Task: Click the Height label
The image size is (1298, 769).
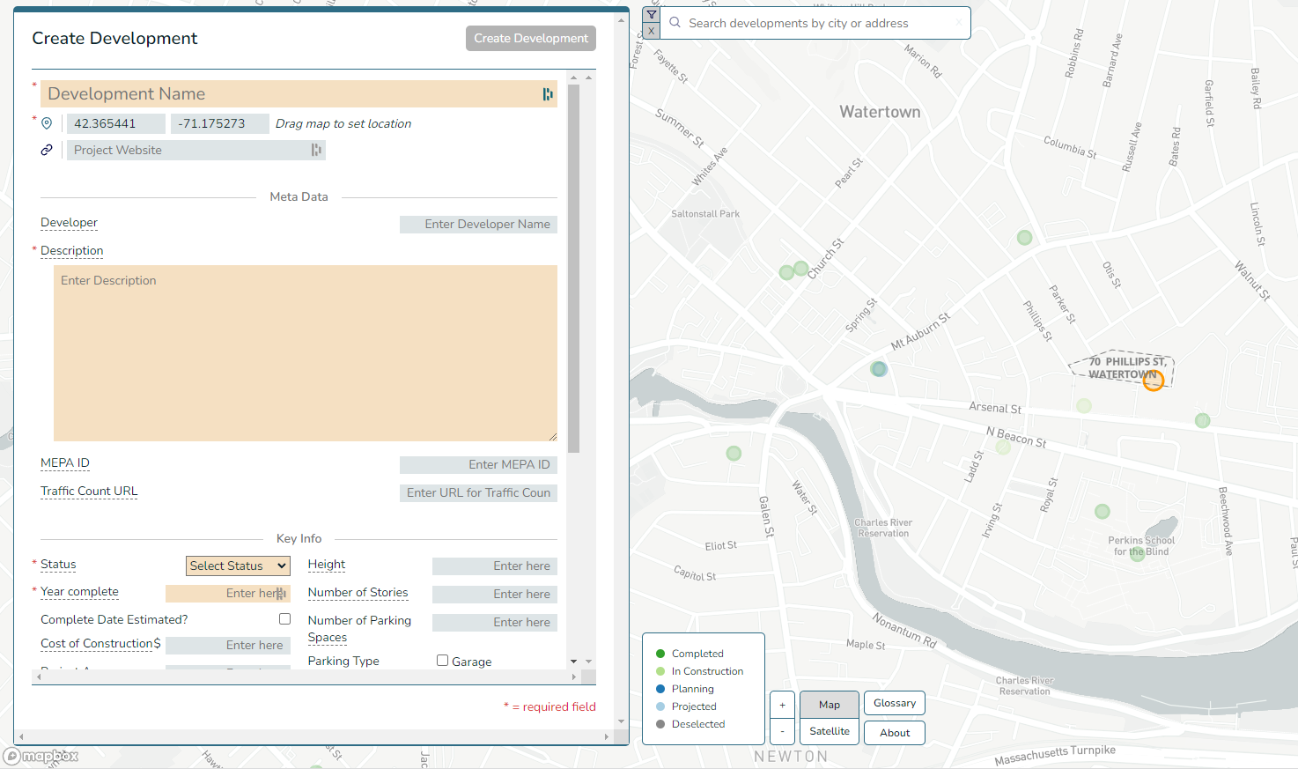Action: 327,564
